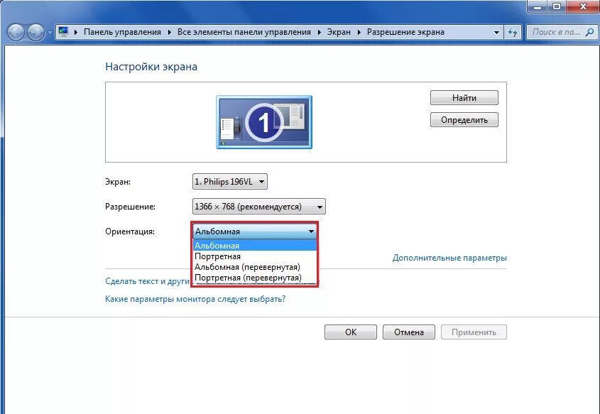Click the Forward navigation arrow
The image size is (600, 414).
pos(36,32)
